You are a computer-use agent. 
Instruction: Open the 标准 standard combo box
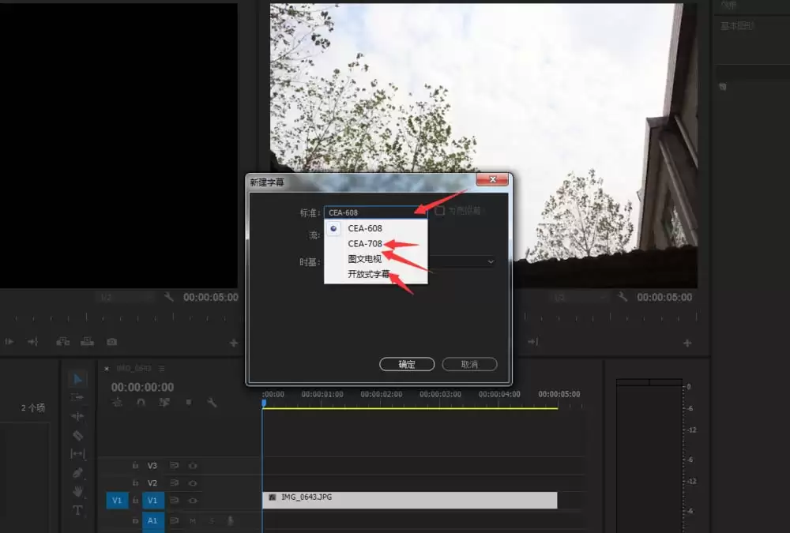[x=375, y=212]
